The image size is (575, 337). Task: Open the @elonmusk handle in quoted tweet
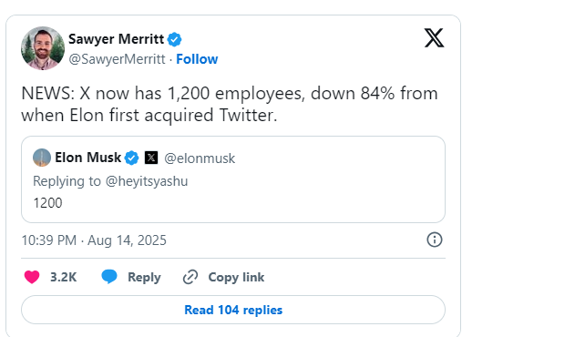coord(200,158)
